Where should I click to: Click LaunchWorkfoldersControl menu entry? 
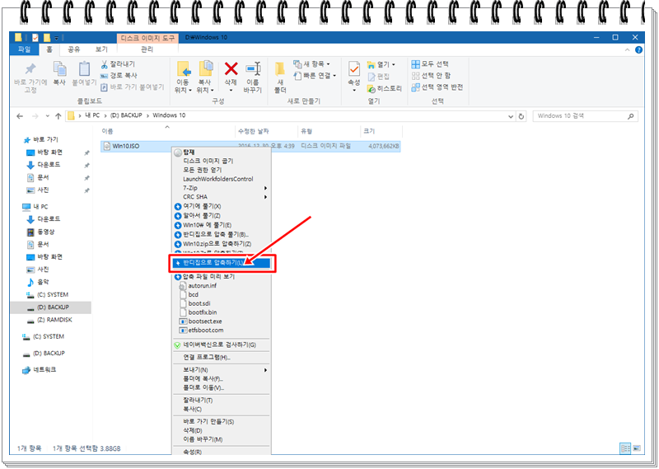coord(221,179)
